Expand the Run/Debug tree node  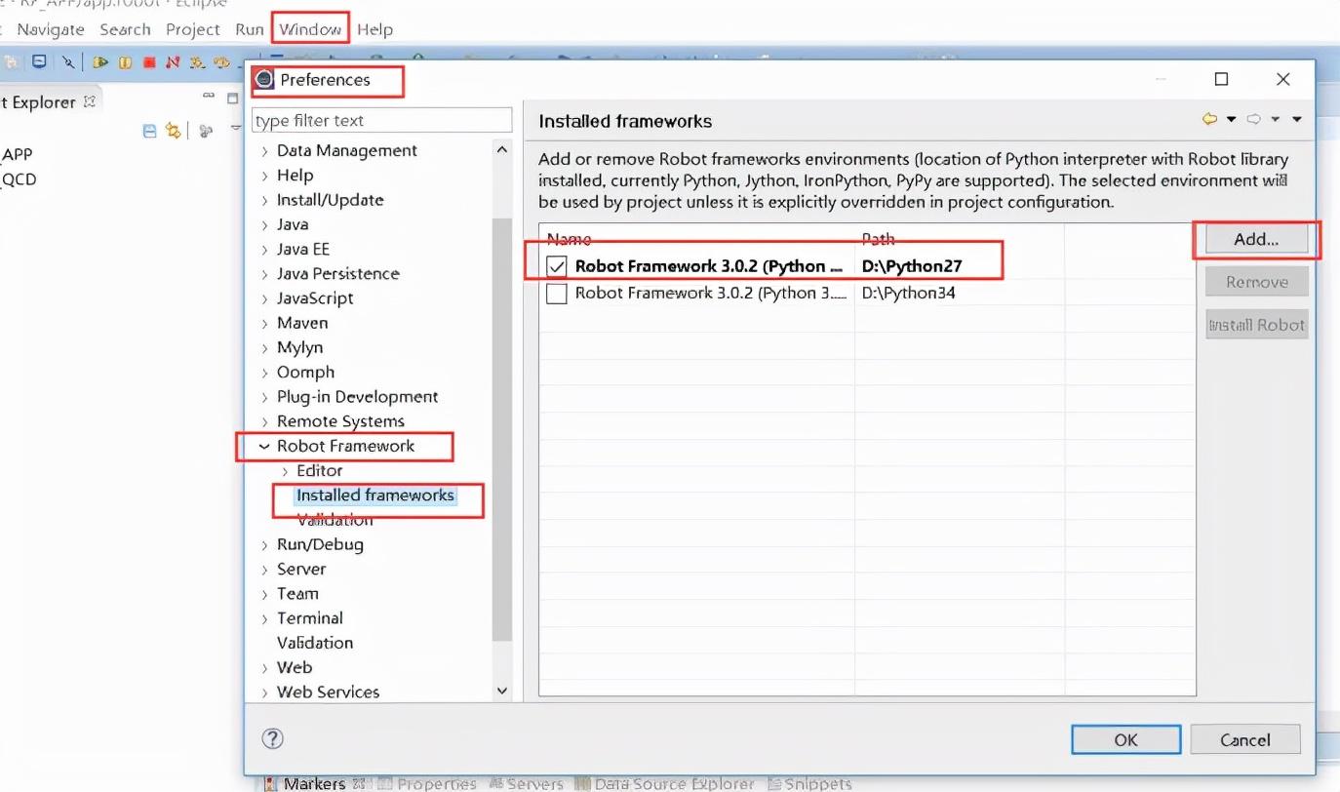264,544
